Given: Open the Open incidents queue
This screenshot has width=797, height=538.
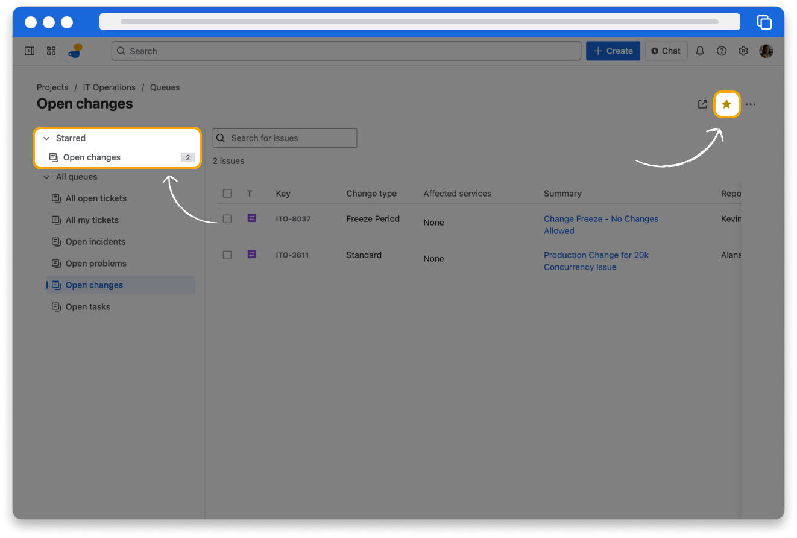Looking at the screenshot, I should [x=95, y=242].
